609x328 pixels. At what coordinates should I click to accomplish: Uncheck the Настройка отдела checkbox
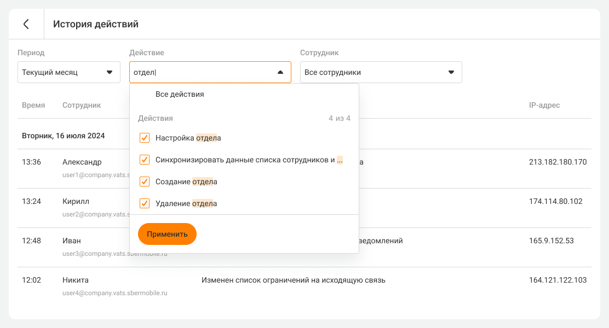(145, 138)
